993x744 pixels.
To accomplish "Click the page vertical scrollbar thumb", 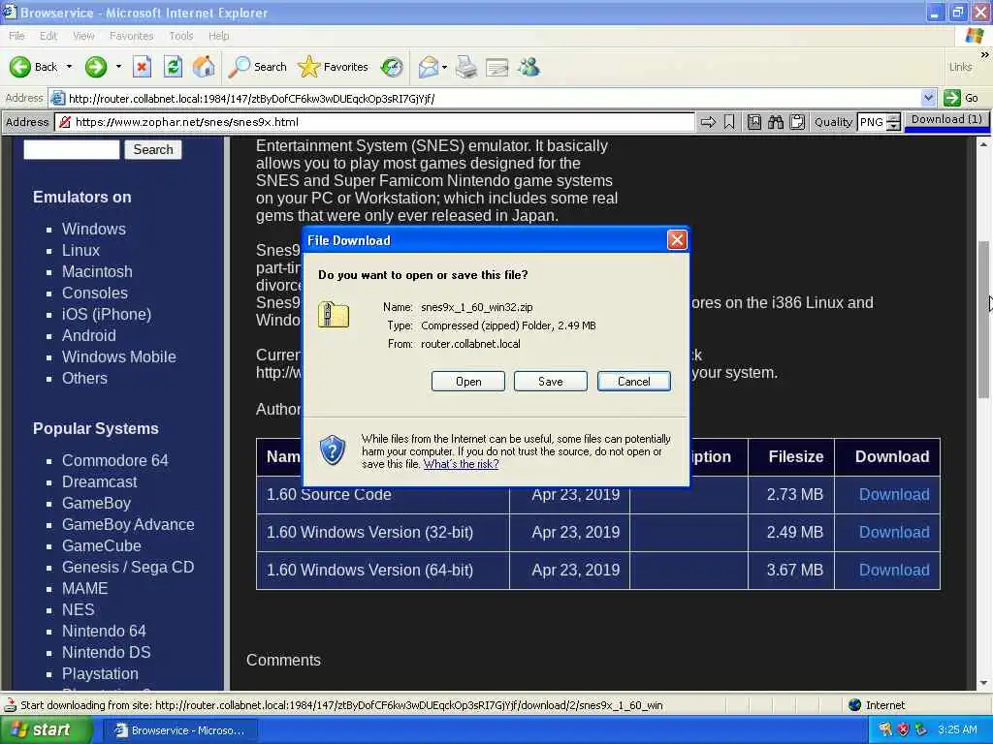I will pyautogui.click(x=983, y=320).
